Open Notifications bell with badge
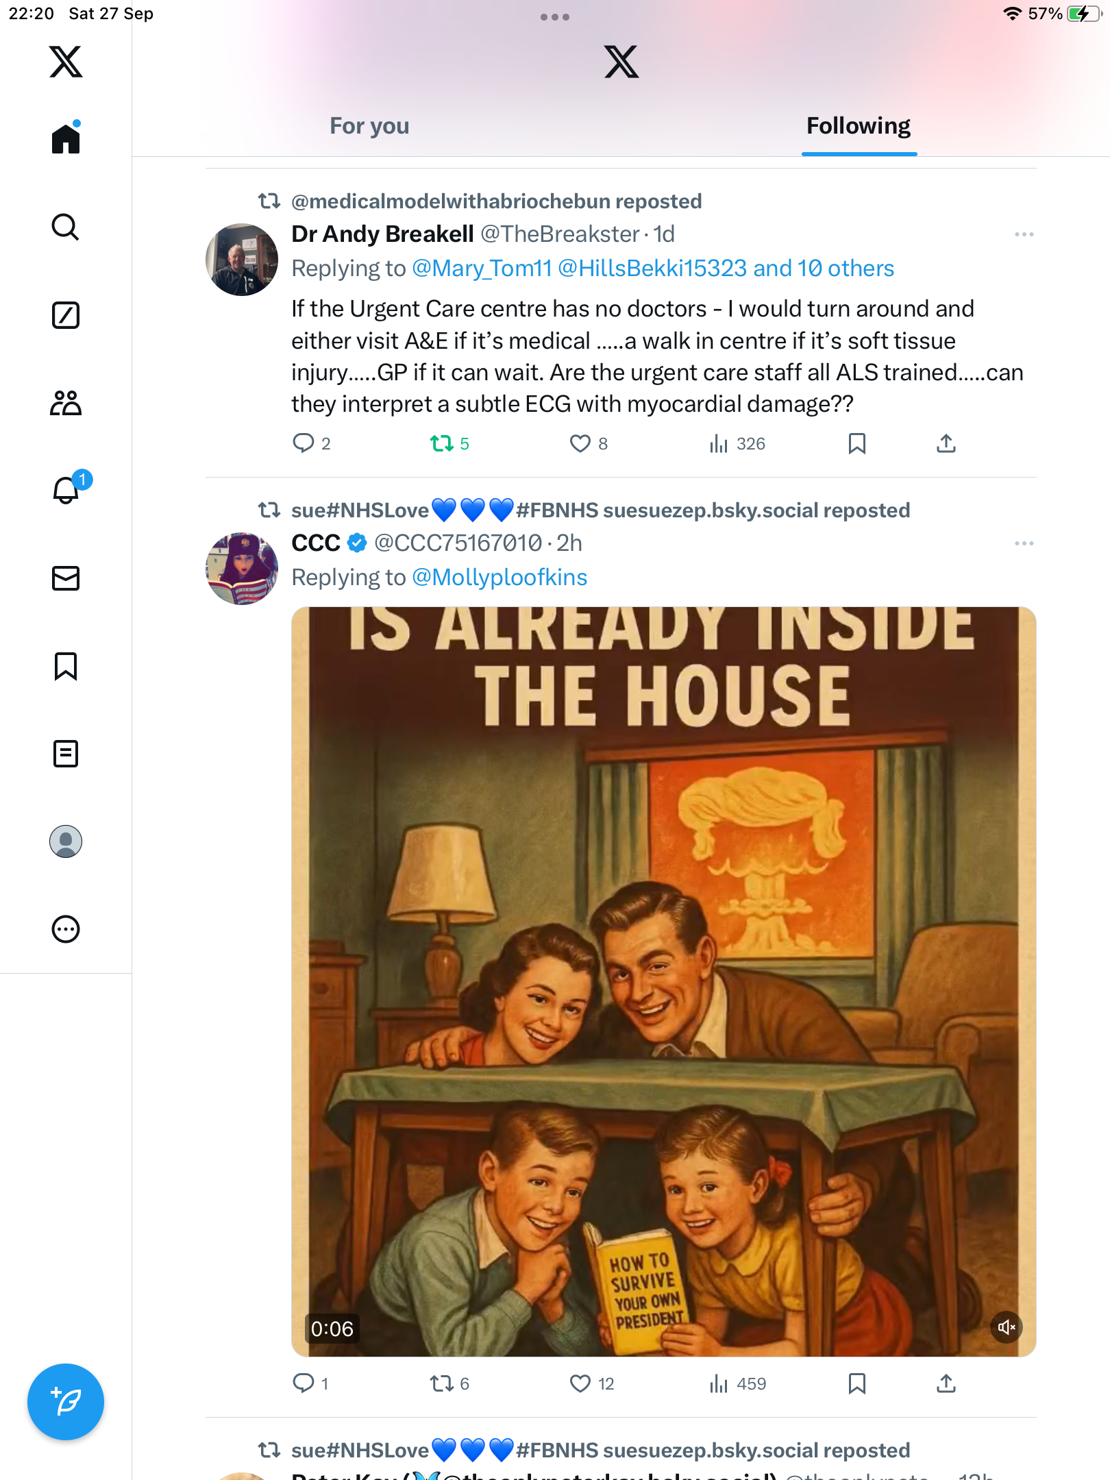 pos(67,490)
